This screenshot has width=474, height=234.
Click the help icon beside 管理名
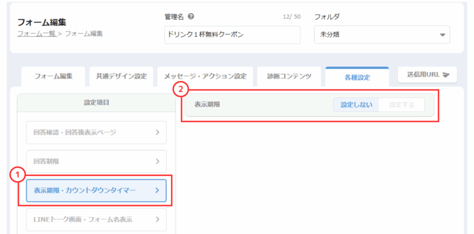point(191,17)
